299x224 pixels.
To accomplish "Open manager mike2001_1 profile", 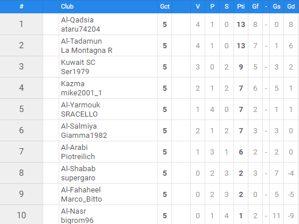I will (81, 93).
